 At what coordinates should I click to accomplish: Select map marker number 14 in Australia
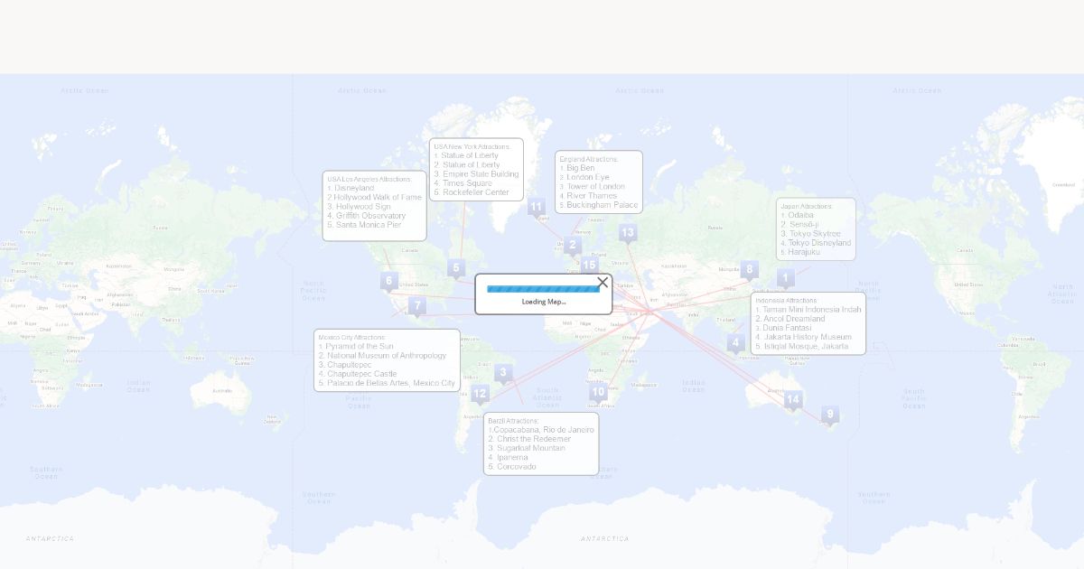click(793, 399)
